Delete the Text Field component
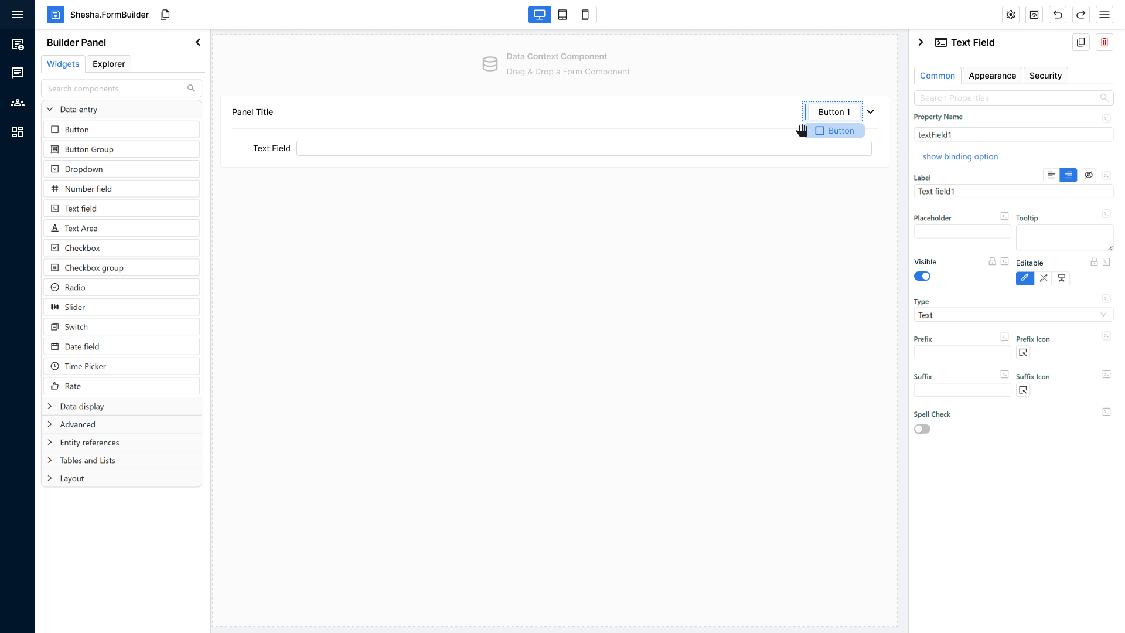1125x633 pixels. coord(1104,42)
